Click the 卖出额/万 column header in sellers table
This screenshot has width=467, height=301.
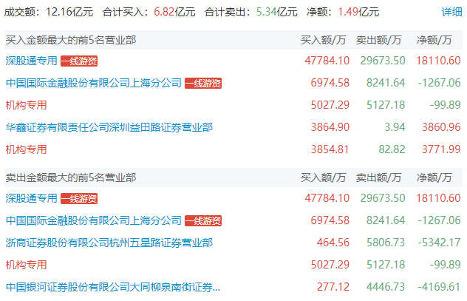point(378,177)
